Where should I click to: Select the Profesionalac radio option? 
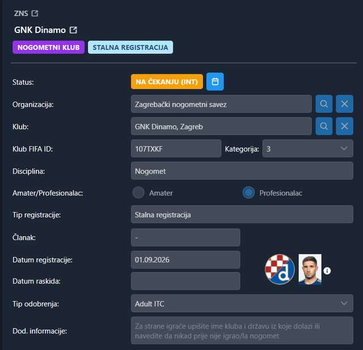click(248, 193)
